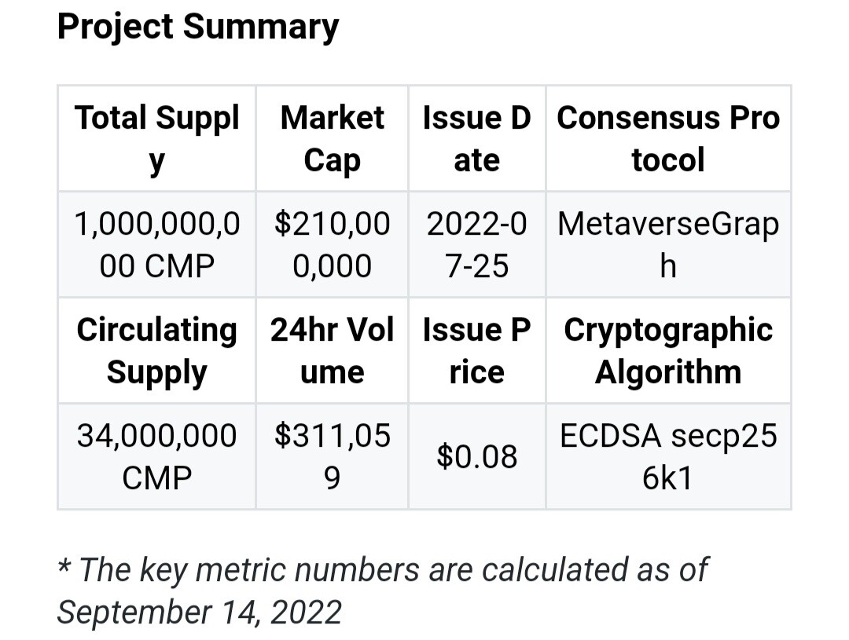Select the Project Summary heading
This screenshot has width=849, height=640.
point(197,27)
